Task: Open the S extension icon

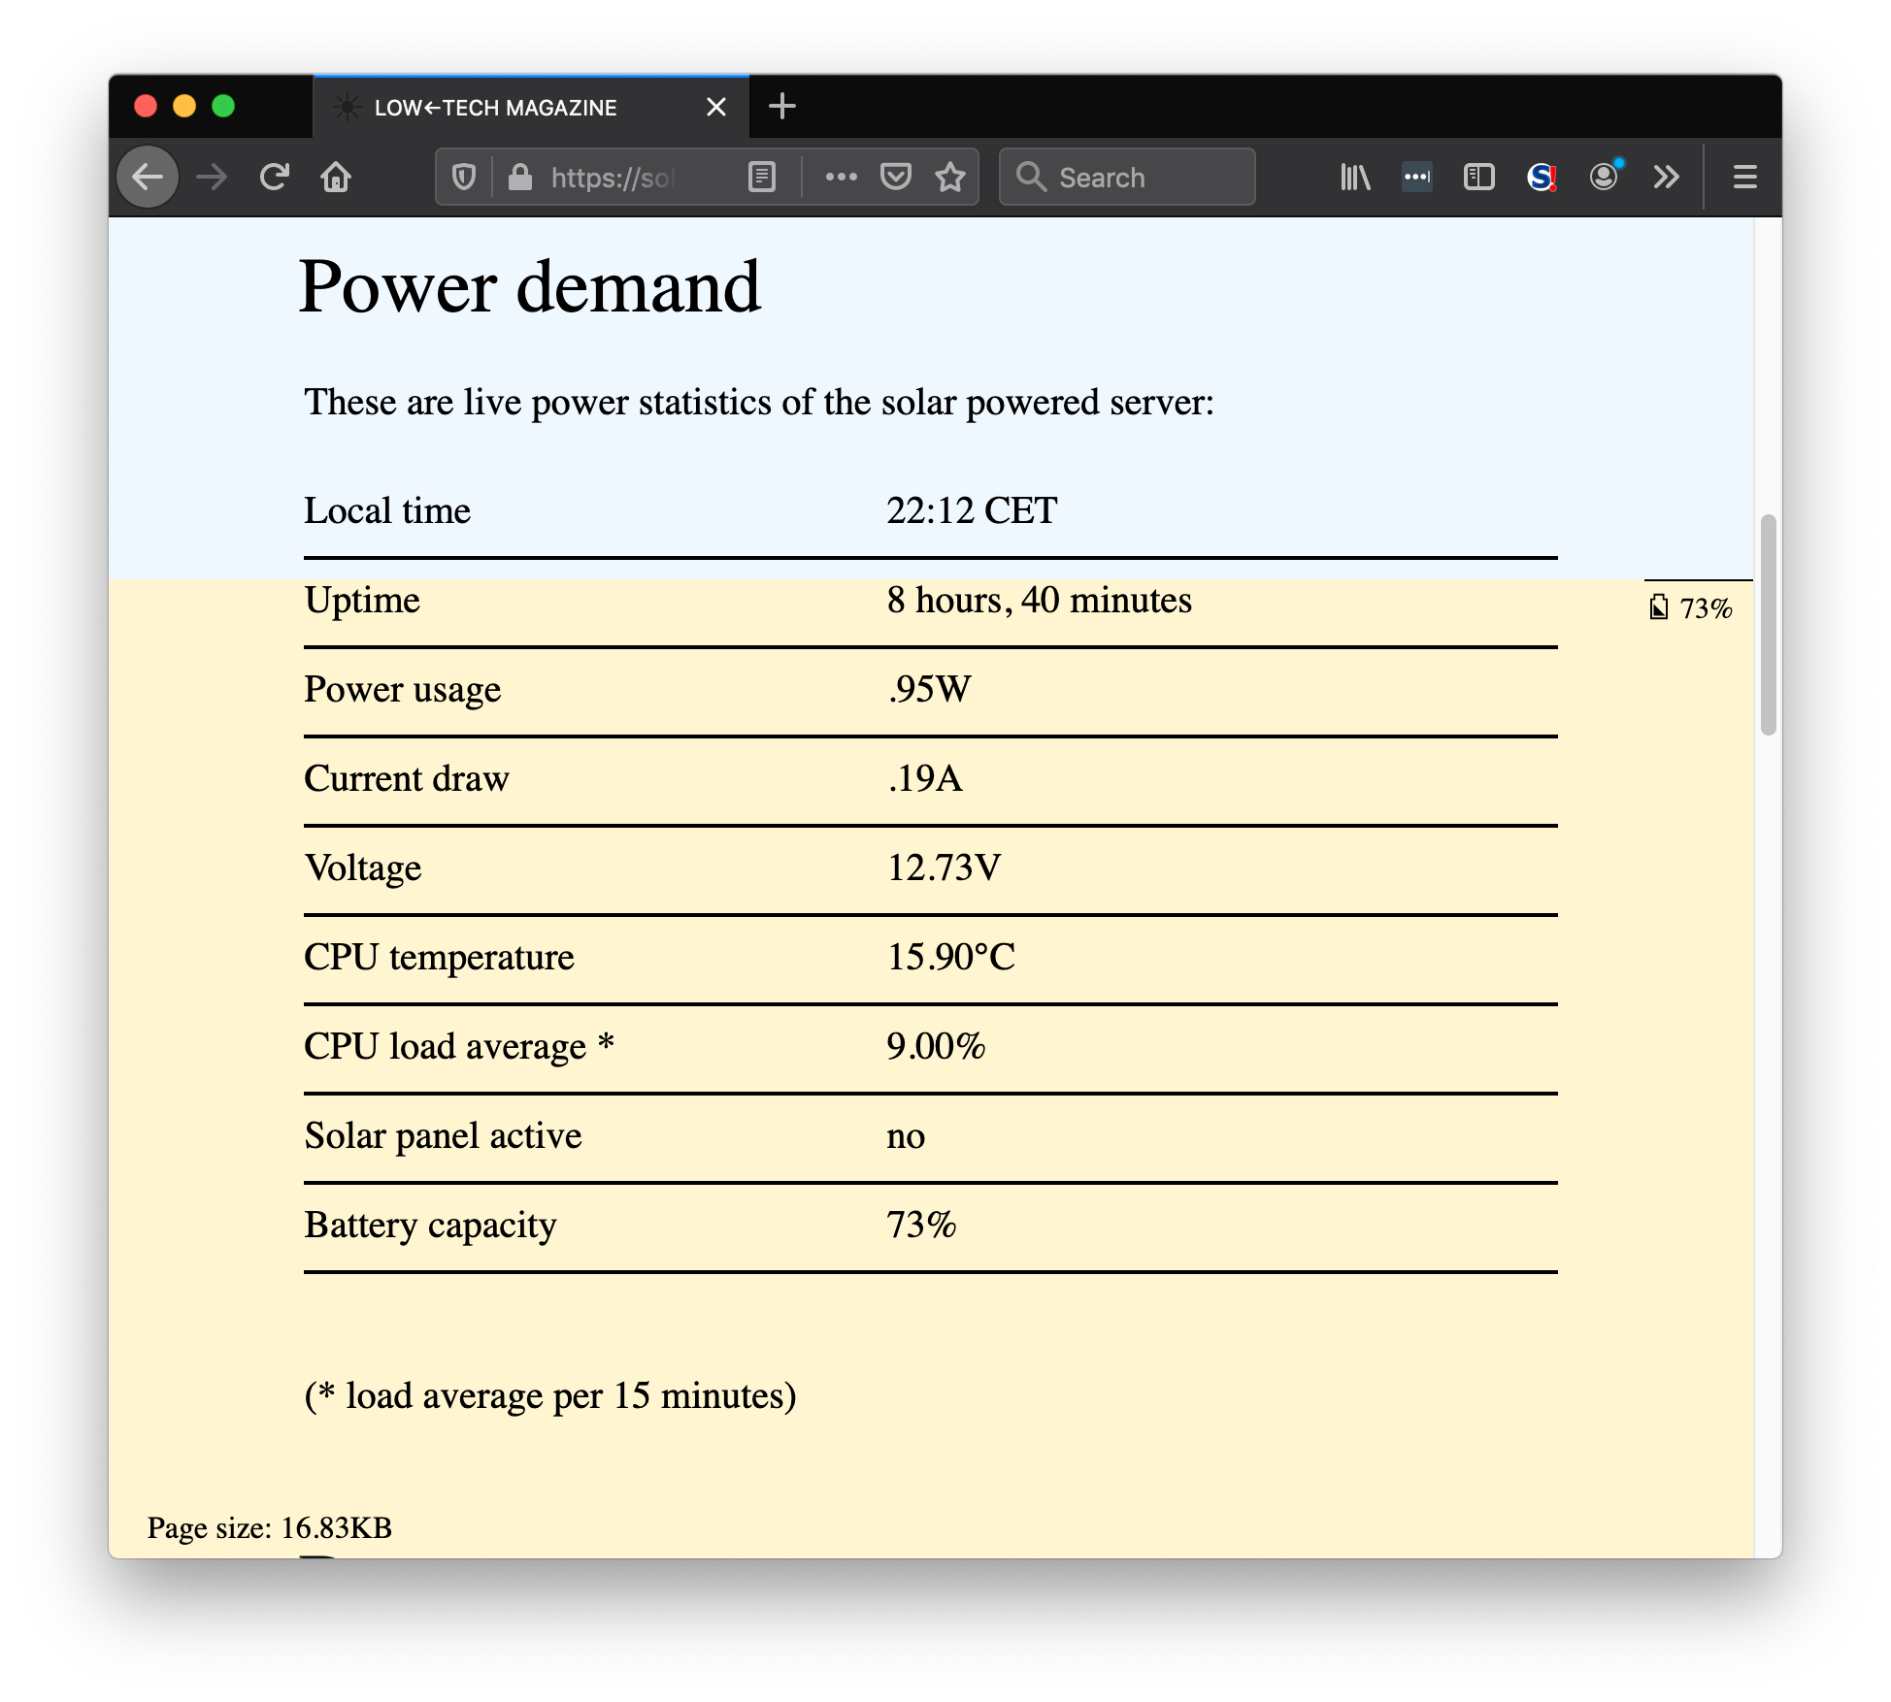Action: coord(1542,178)
